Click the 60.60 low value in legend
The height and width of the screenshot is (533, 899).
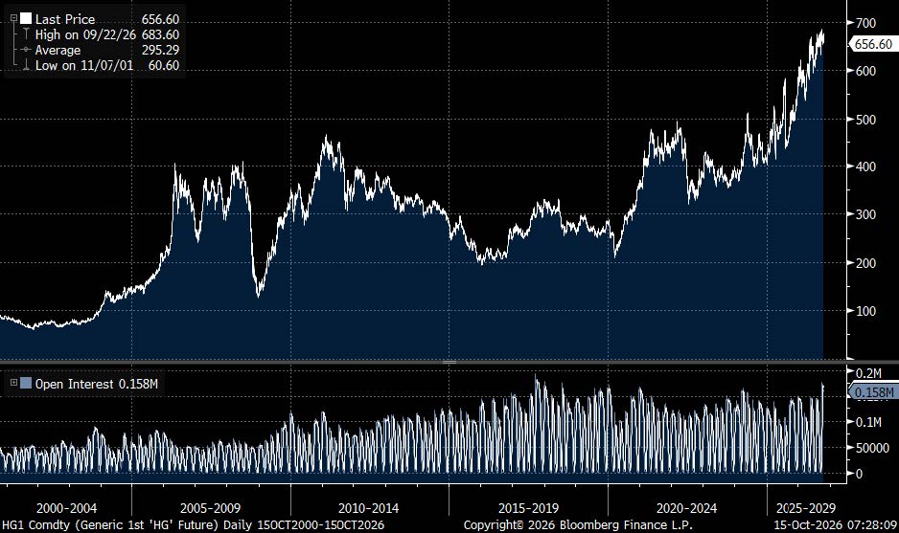(x=164, y=65)
